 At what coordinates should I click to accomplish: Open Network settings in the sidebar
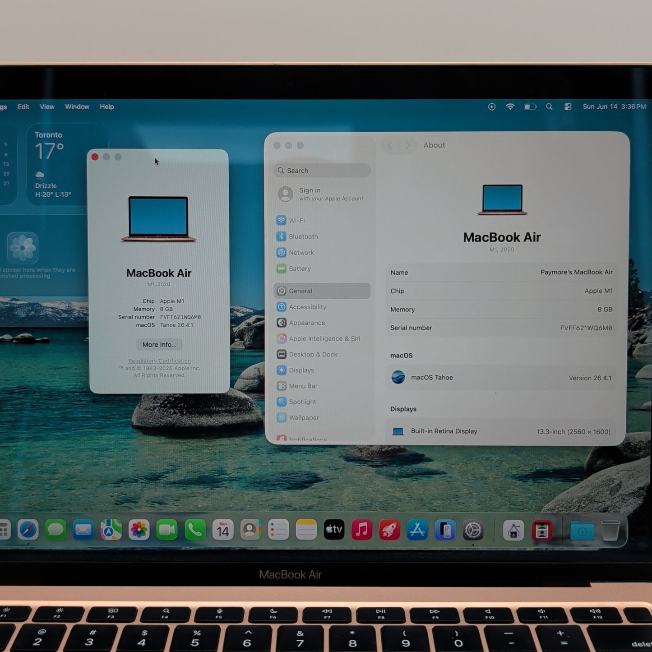point(322,253)
